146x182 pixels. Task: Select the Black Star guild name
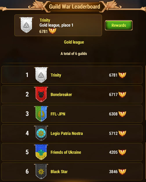click(59, 172)
